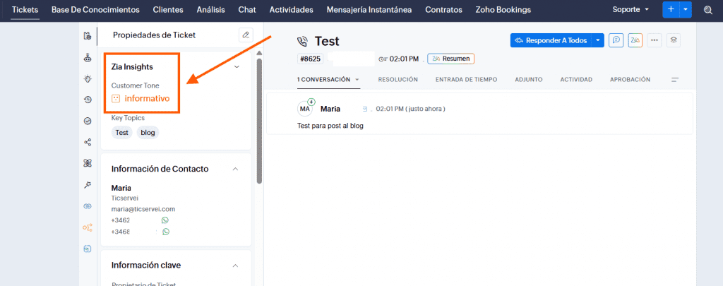Click the edit pencil icon for ticket properties
The width and height of the screenshot is (723, 286).
[245, 35]
